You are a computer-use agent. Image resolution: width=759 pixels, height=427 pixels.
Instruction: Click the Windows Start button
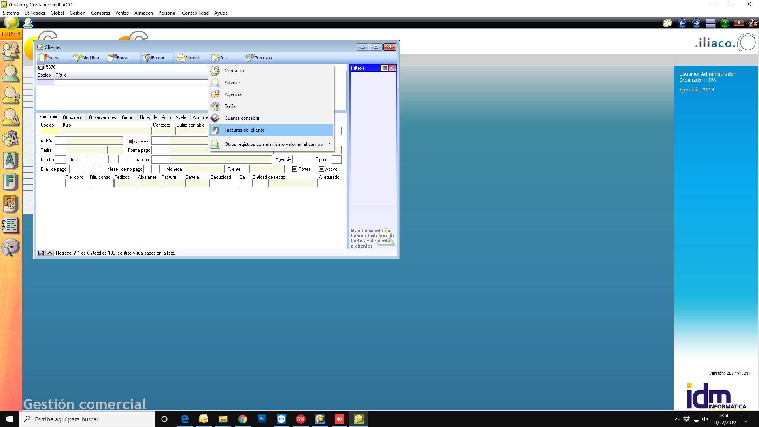pos(9,419)
